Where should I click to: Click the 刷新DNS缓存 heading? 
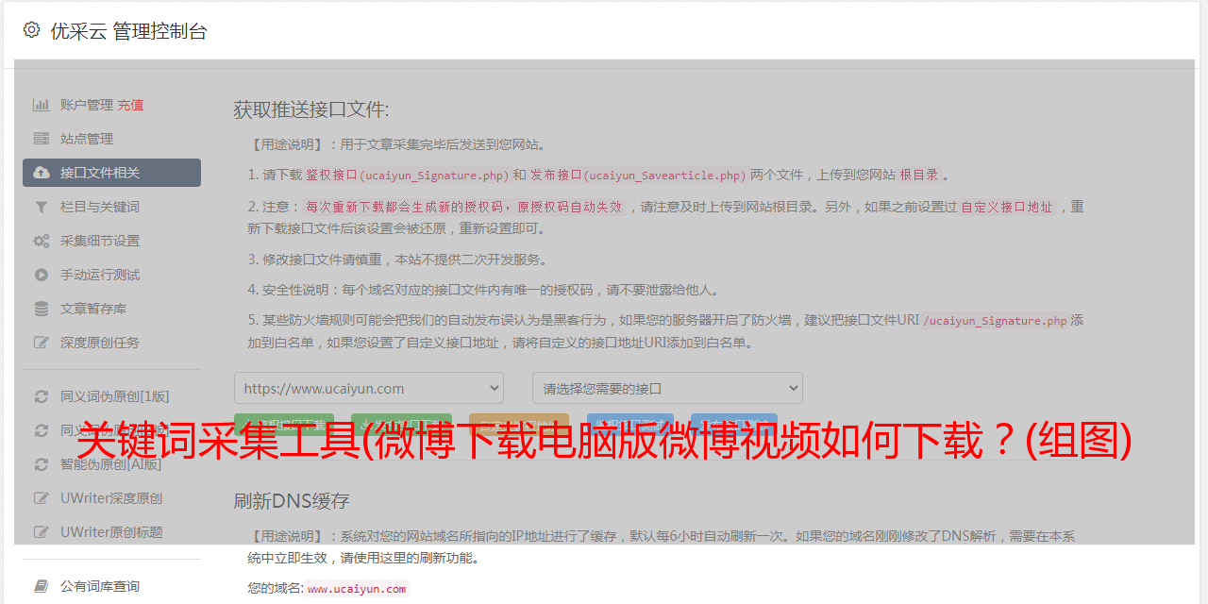tap(292, 500)
